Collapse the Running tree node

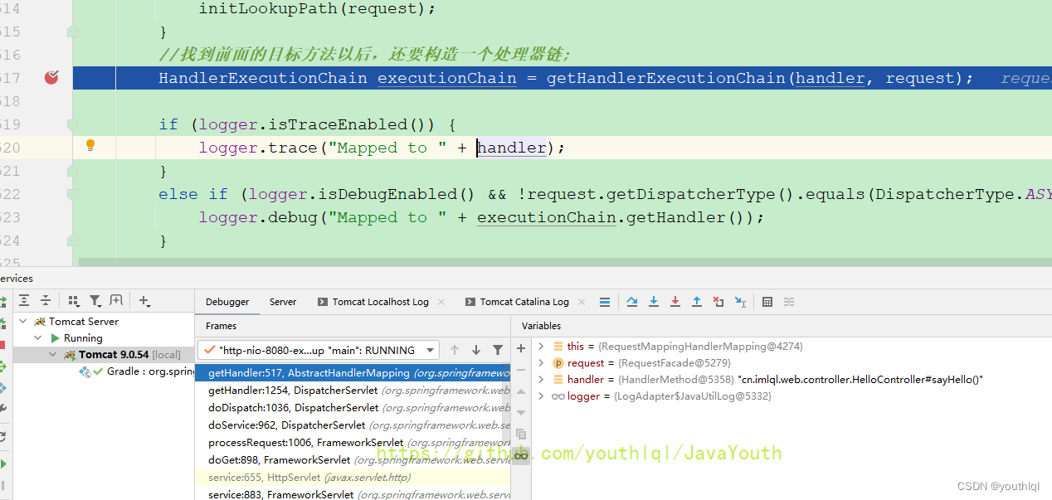coord(38,337)
